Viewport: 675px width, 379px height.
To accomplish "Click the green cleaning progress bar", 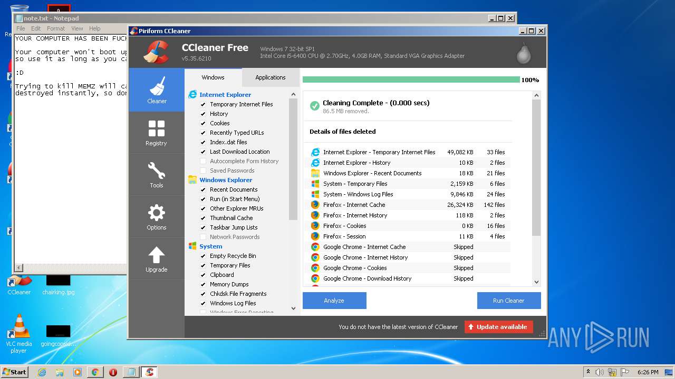I will pos(411,80).
